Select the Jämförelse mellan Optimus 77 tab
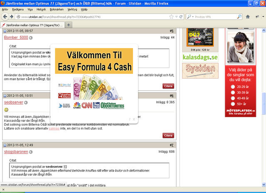Viewport: 266px width, 193px height. [32, 25]
